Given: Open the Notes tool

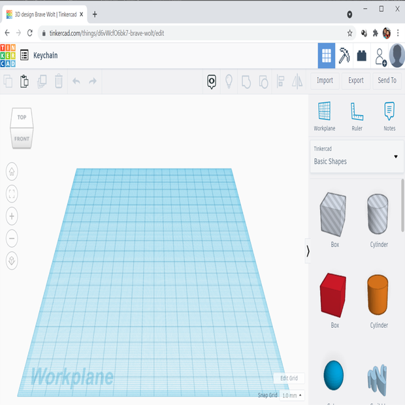Looking at the screenshot, I should (x=389, y=116).
